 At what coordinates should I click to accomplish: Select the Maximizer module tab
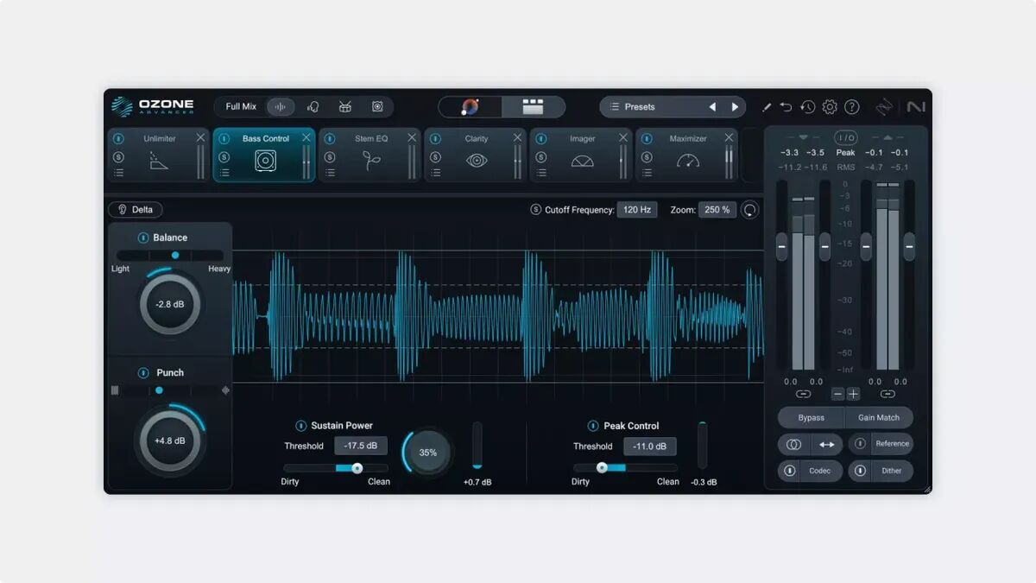click(686, 155)
